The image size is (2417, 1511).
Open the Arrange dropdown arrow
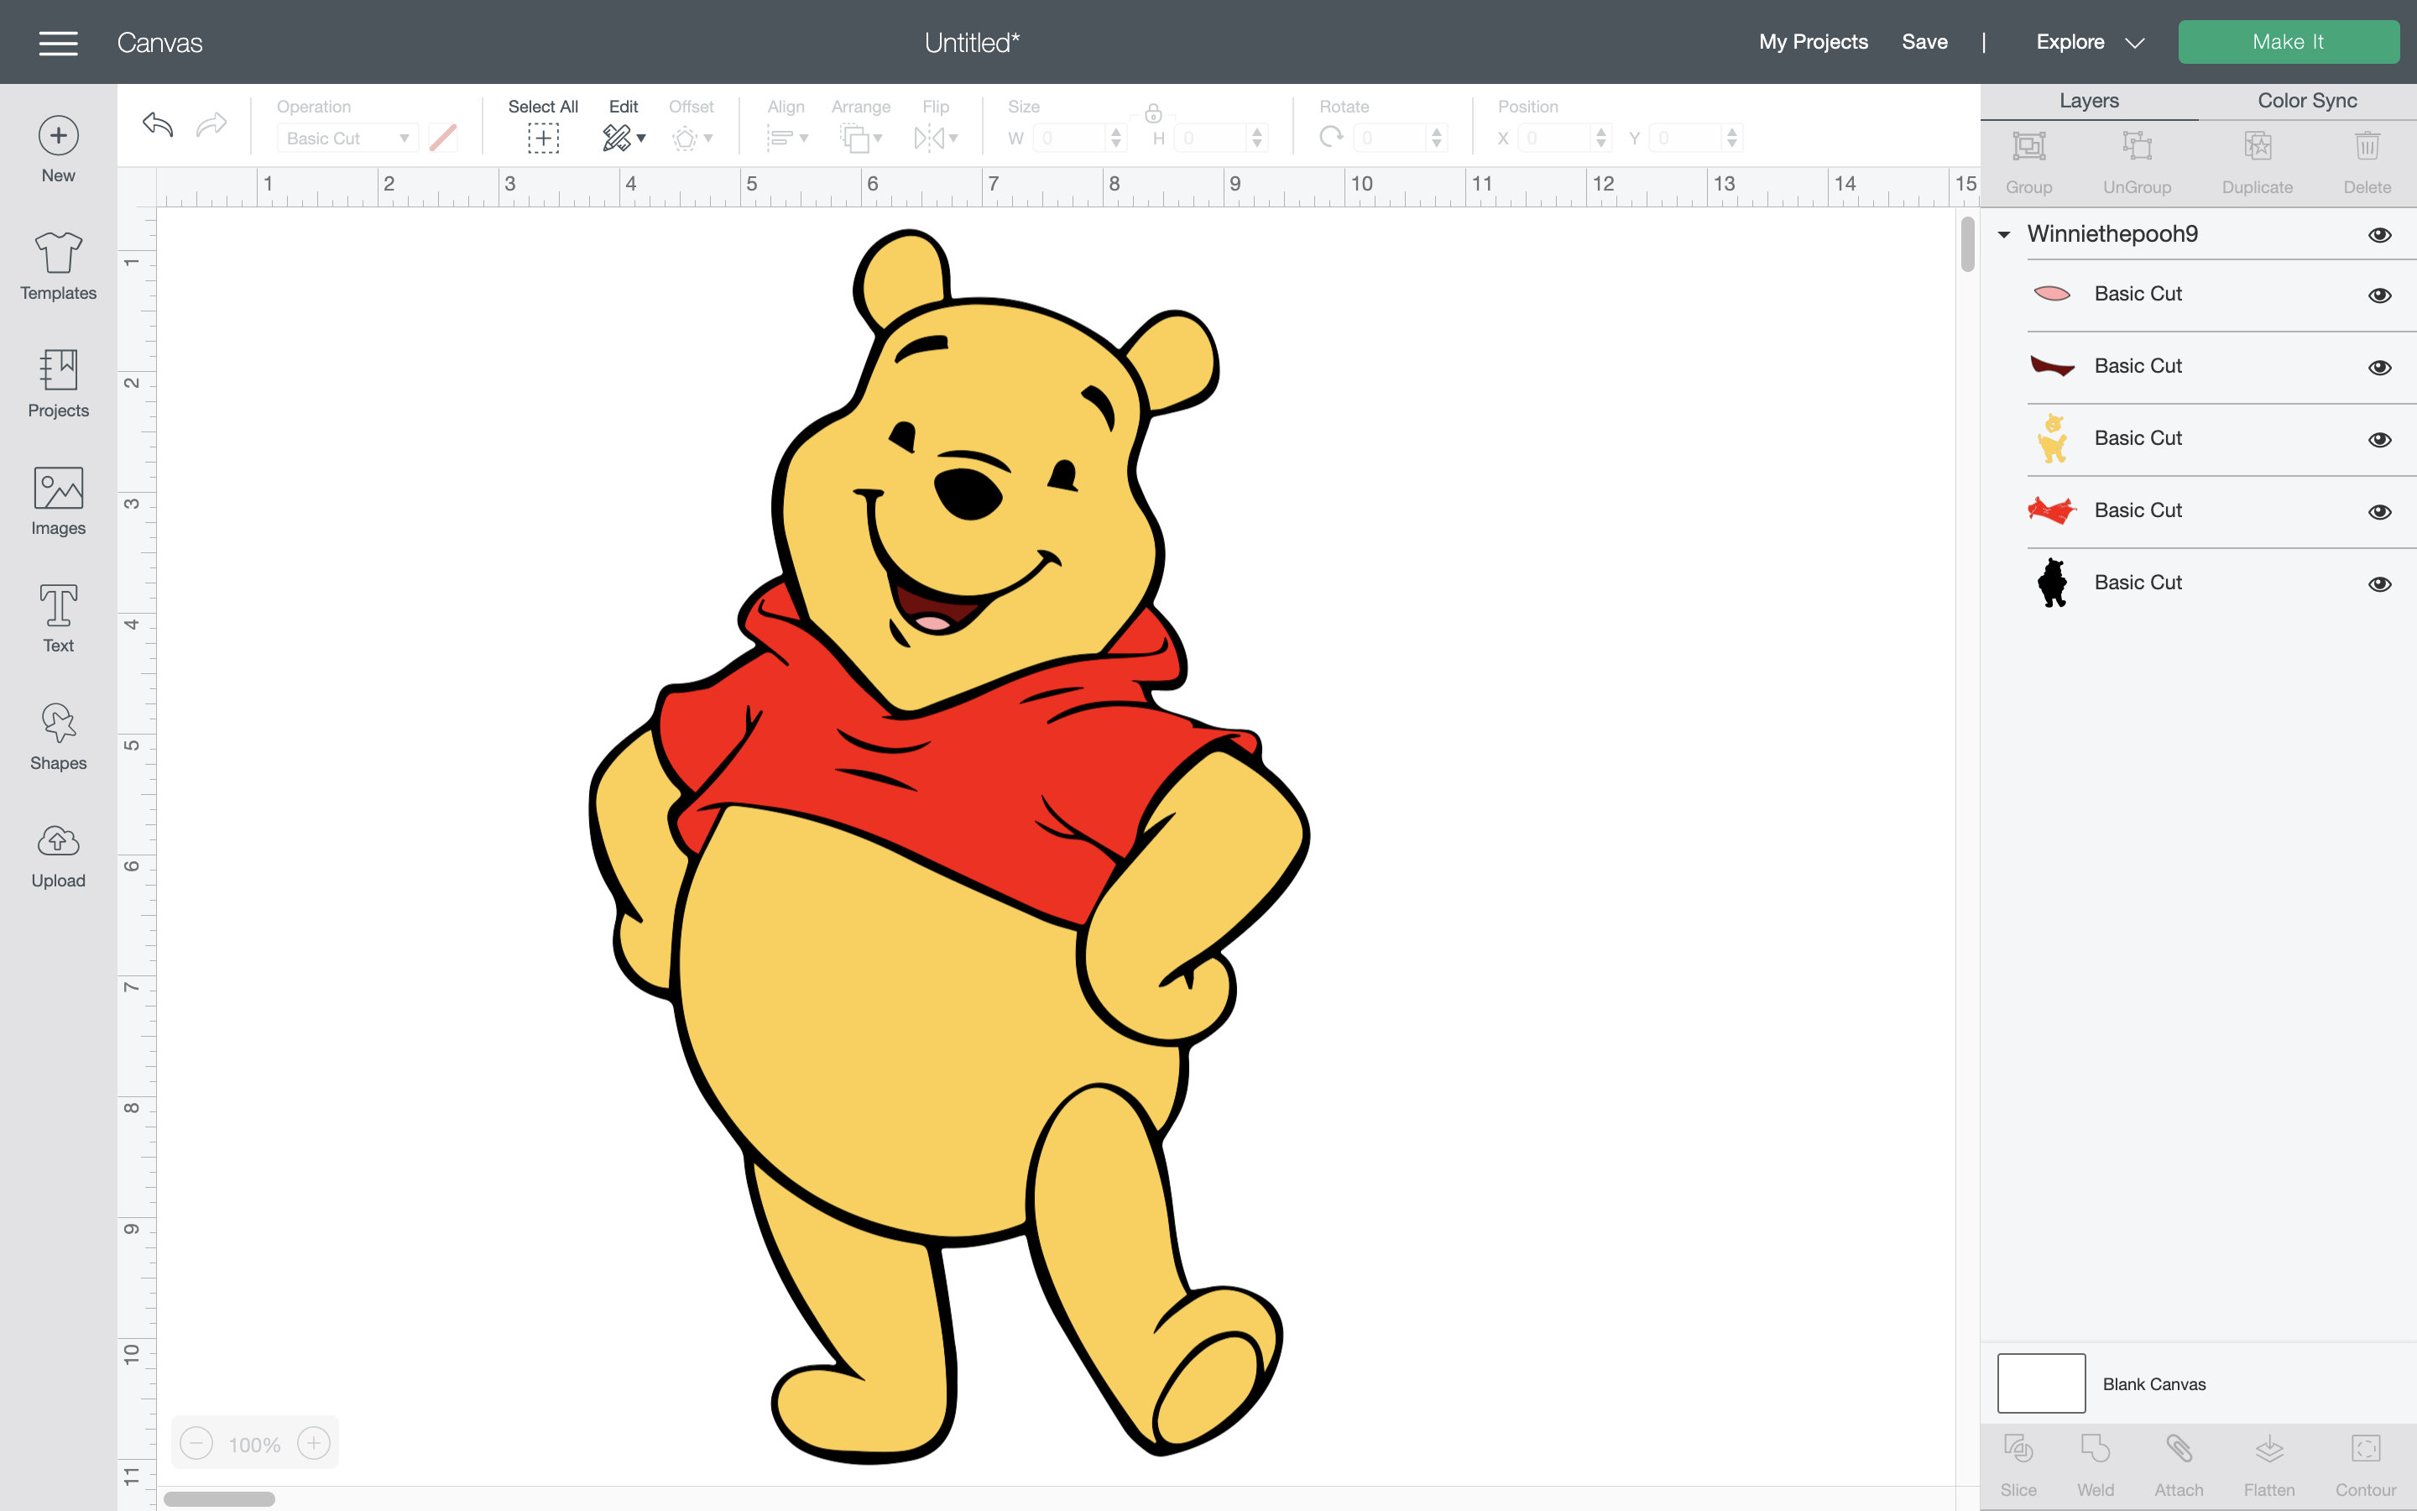coord(878,138)
